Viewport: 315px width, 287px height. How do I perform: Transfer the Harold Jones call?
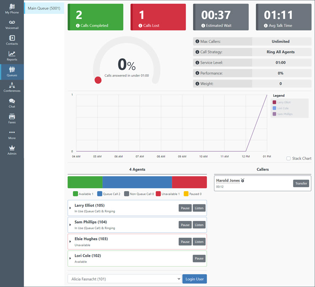coord(301,183)
